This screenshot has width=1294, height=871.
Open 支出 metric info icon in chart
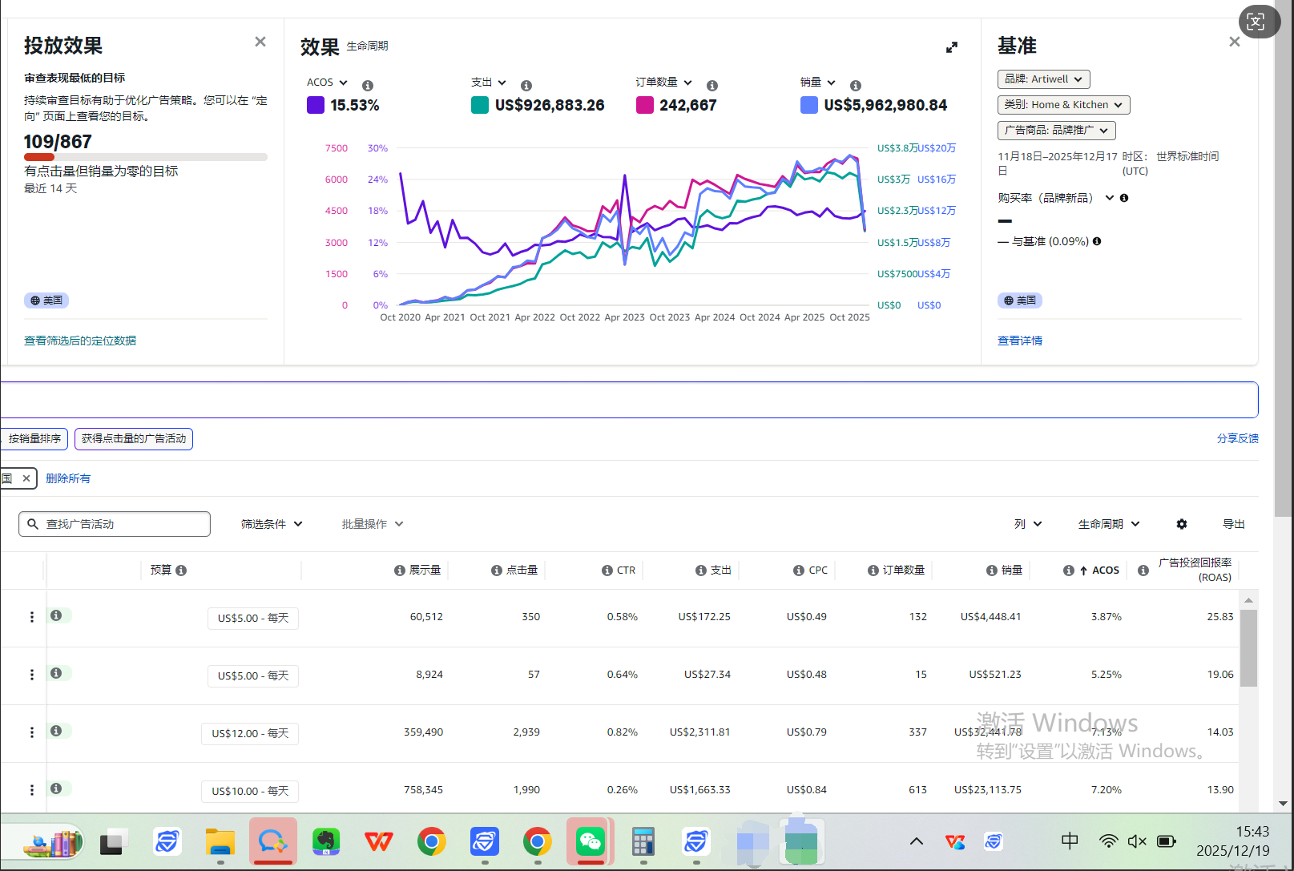click(526, 86)
